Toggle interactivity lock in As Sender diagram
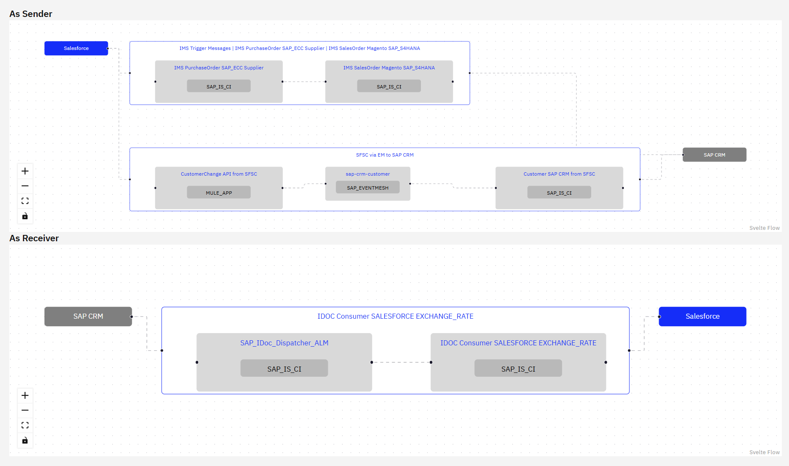 coord(25,216)
